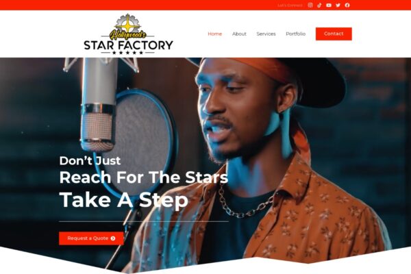Click the Let's Connect label
411x274 pixels.
290,5
